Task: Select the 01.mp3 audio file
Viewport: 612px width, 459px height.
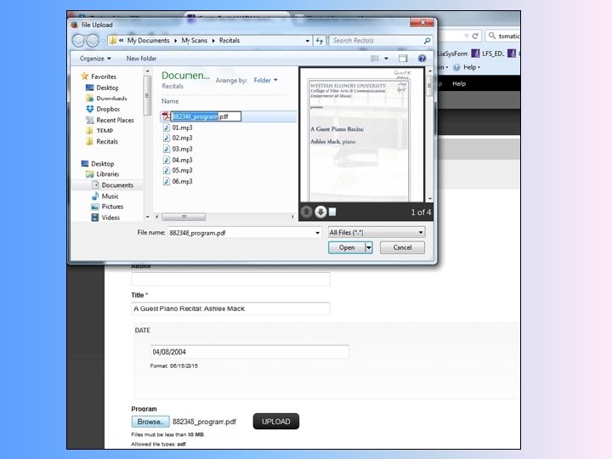Action: (178, 127)
